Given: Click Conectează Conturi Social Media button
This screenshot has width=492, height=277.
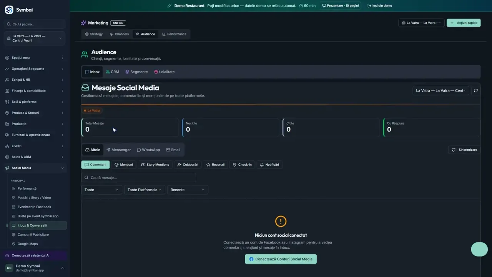Looking at the screenshot, I should (x=281, y=259).
